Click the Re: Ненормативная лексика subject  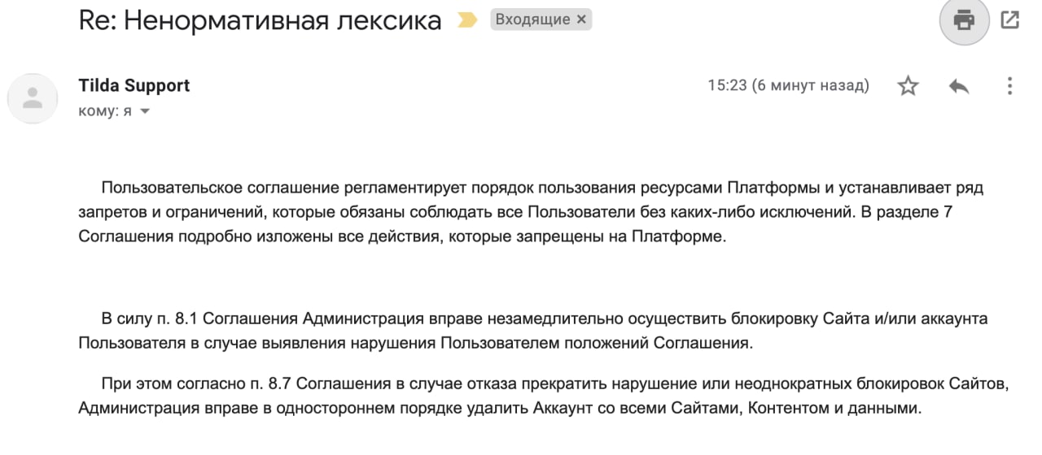coord(260,20)
